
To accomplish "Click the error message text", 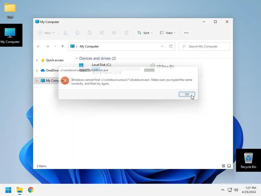I will pyautogui.click(x=132, y=82).
